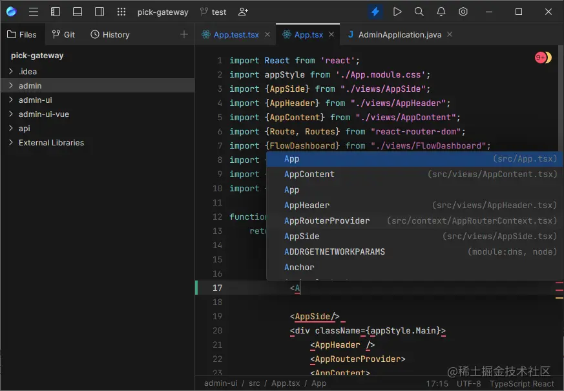Choose App (src/App.tsx) completion
Image resolution: width=564 pixels, height=391 pixels.
pos(414,158)
